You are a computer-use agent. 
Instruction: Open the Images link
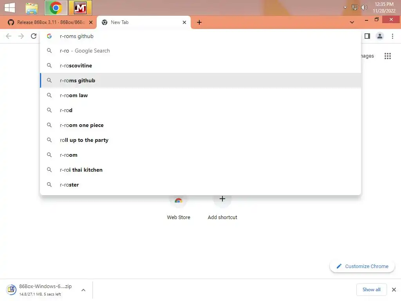pyautogui.click(x=367, y=56)
